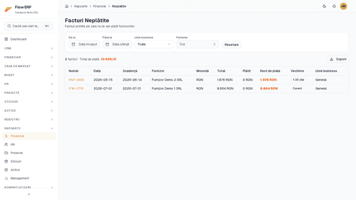Click the Scadență column header
Screen dimensions: 356x200
(130, 71)
